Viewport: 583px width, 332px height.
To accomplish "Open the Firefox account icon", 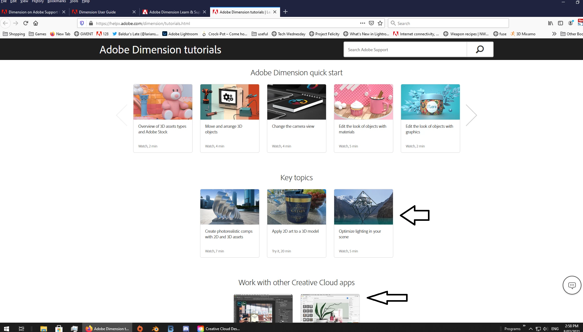I will (x=570, y=23).
